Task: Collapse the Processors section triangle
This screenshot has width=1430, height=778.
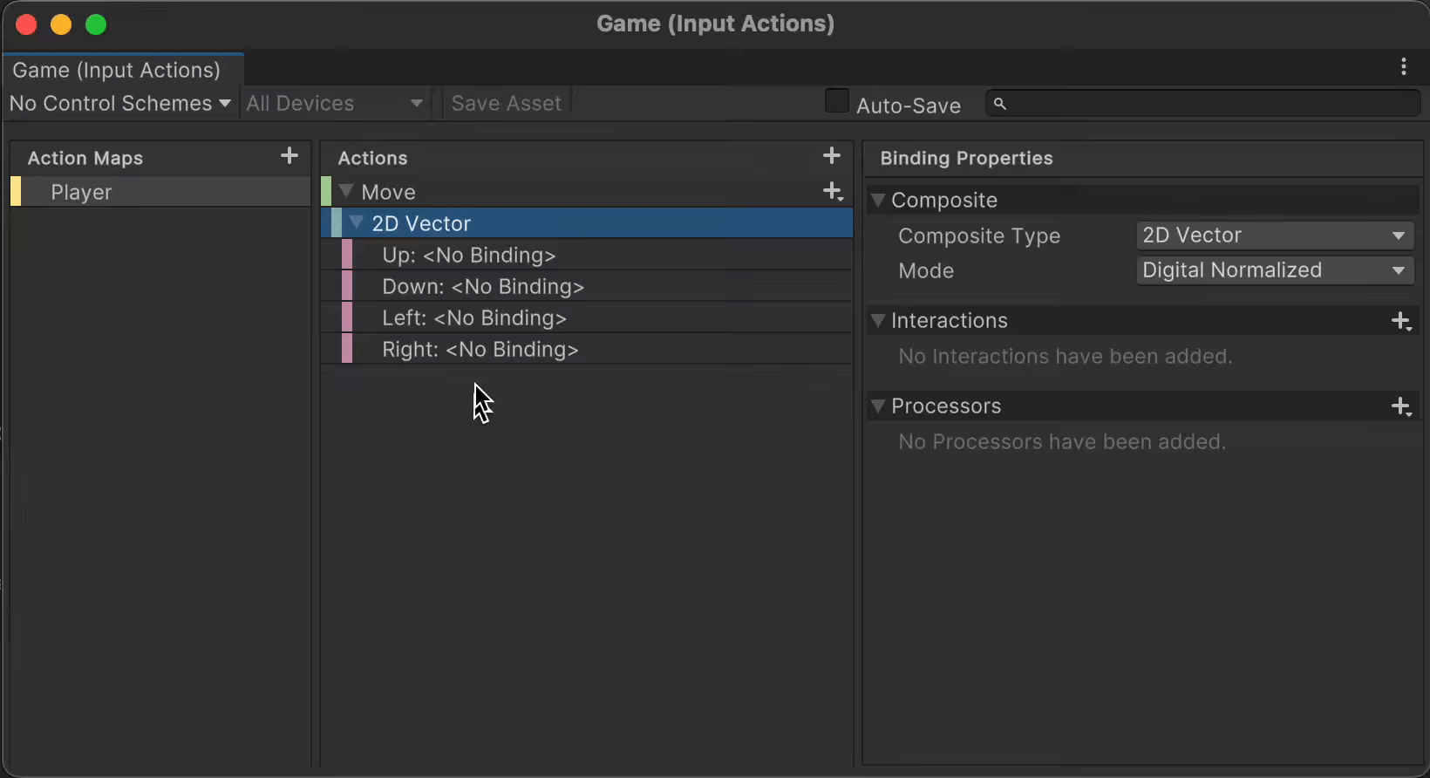Action: (x=878, y=406)
